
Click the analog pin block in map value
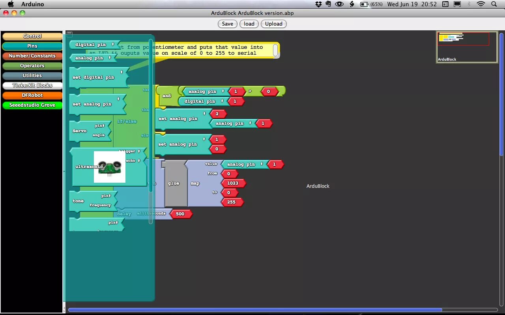(245, 164)
